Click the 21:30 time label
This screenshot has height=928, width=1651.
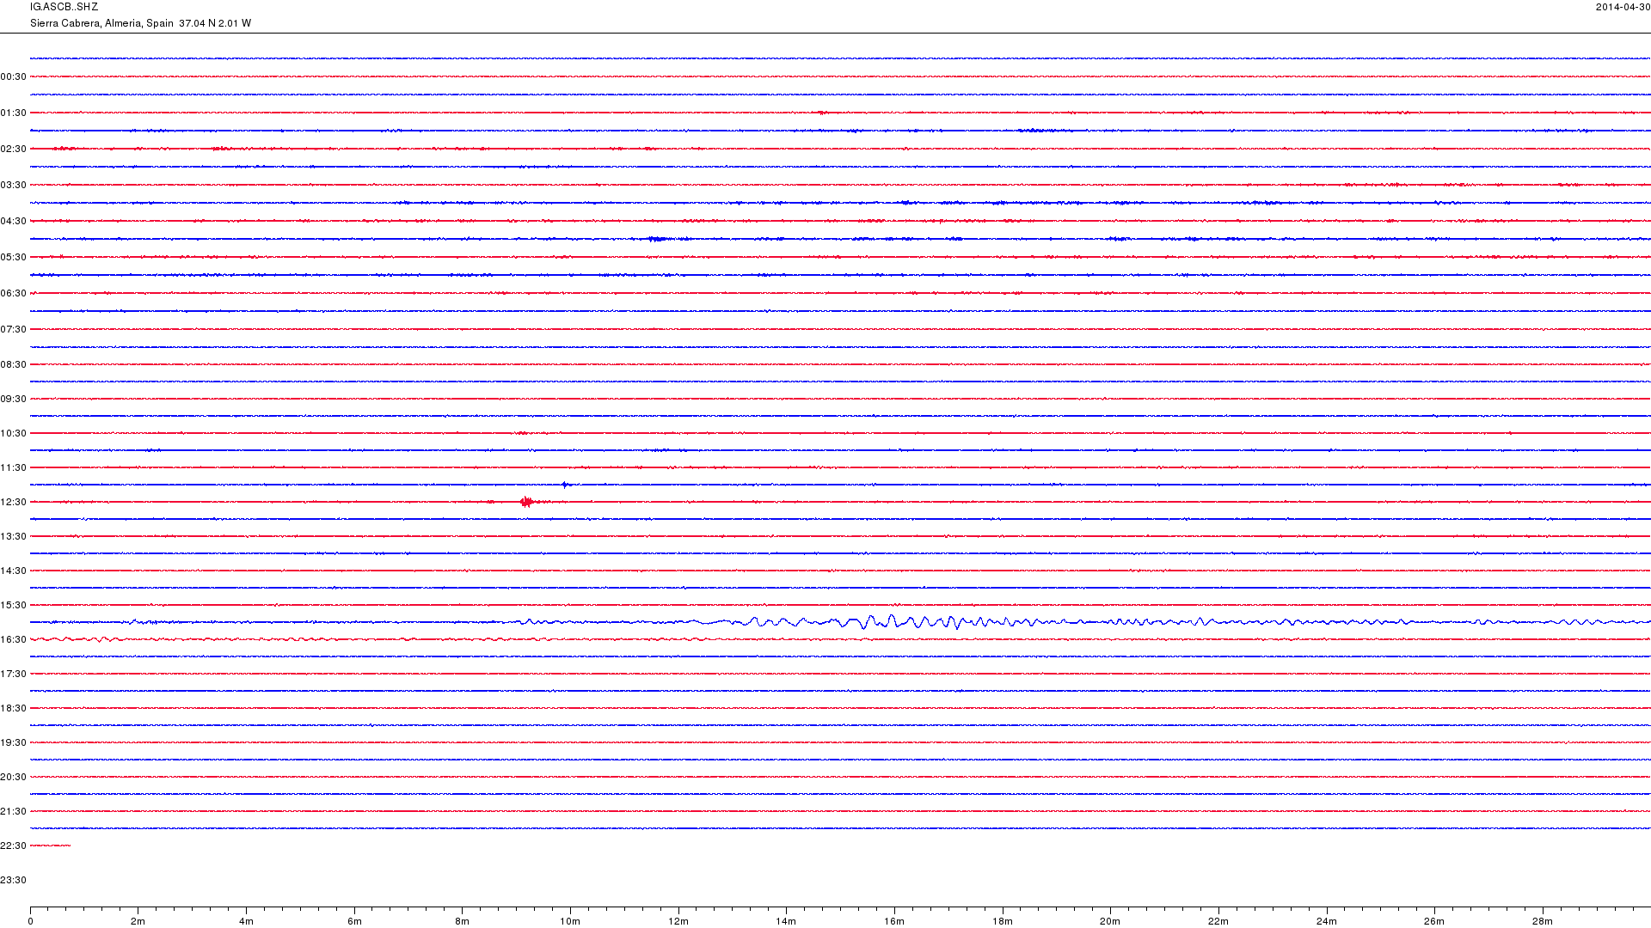tap(14, 811)
